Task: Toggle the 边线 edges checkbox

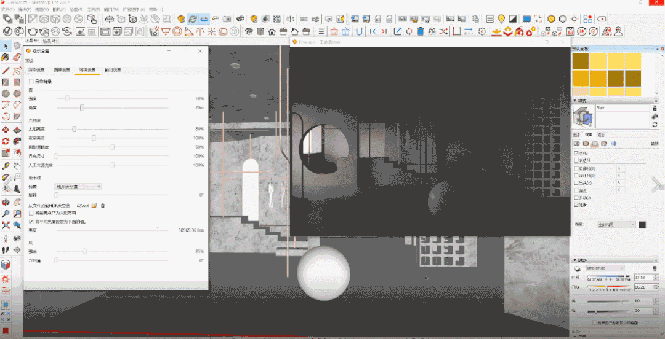Action: (576, 153)
